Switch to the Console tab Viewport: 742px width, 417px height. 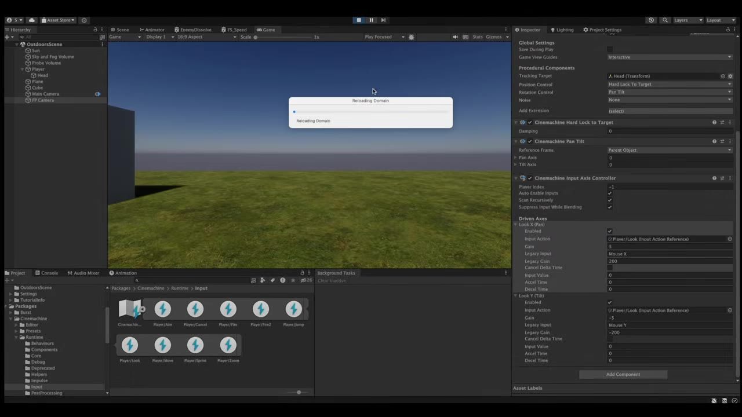pyautogui.click(x=46, y=273)
